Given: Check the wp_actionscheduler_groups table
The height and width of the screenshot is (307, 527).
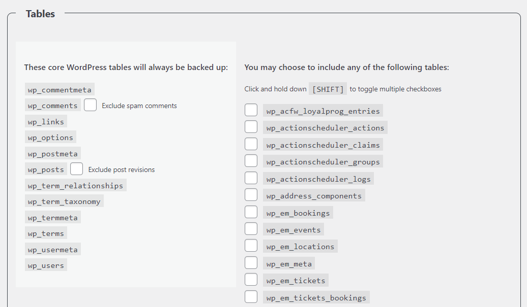Looking at the screenshot, I should [x=251, y=160].
